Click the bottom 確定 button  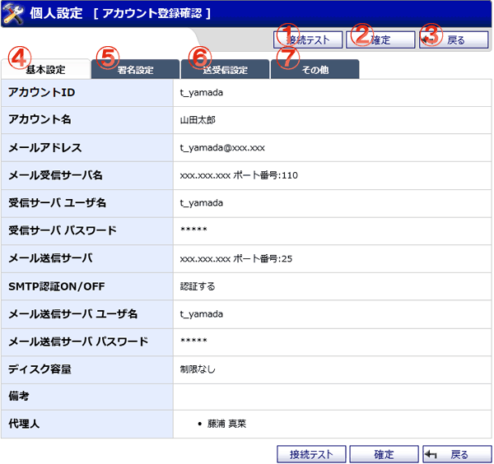[384, 454]
